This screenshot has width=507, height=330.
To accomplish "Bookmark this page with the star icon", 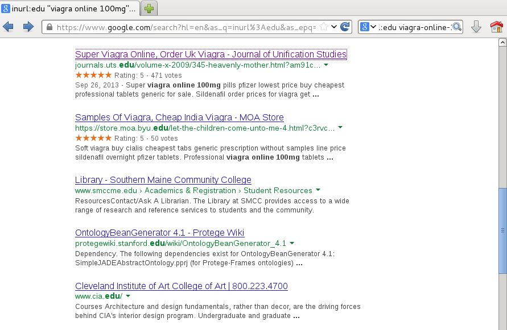I will pyautogui.click(x=324, y=27).
